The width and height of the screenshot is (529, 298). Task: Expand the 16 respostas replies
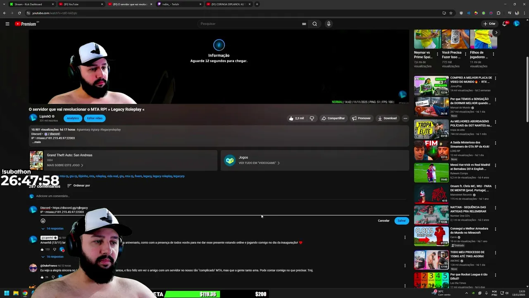(52, 257)
